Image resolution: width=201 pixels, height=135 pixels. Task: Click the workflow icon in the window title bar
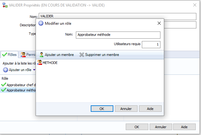click(x=5, y=5)
